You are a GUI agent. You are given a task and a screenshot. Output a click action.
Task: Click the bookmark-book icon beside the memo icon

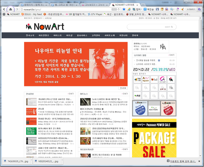167,9
